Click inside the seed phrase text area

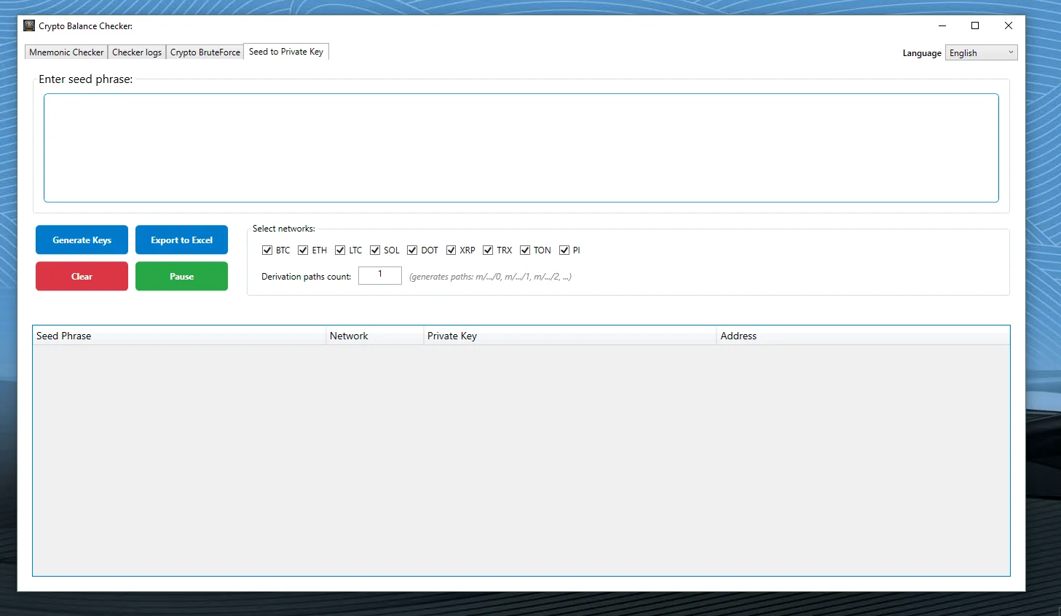click(x=521, y=148)
